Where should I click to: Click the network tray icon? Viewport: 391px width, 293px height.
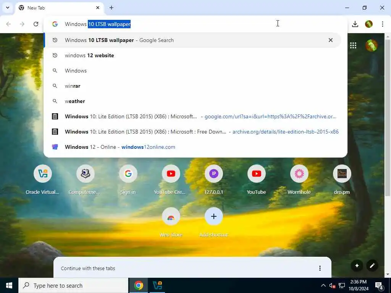342,285
